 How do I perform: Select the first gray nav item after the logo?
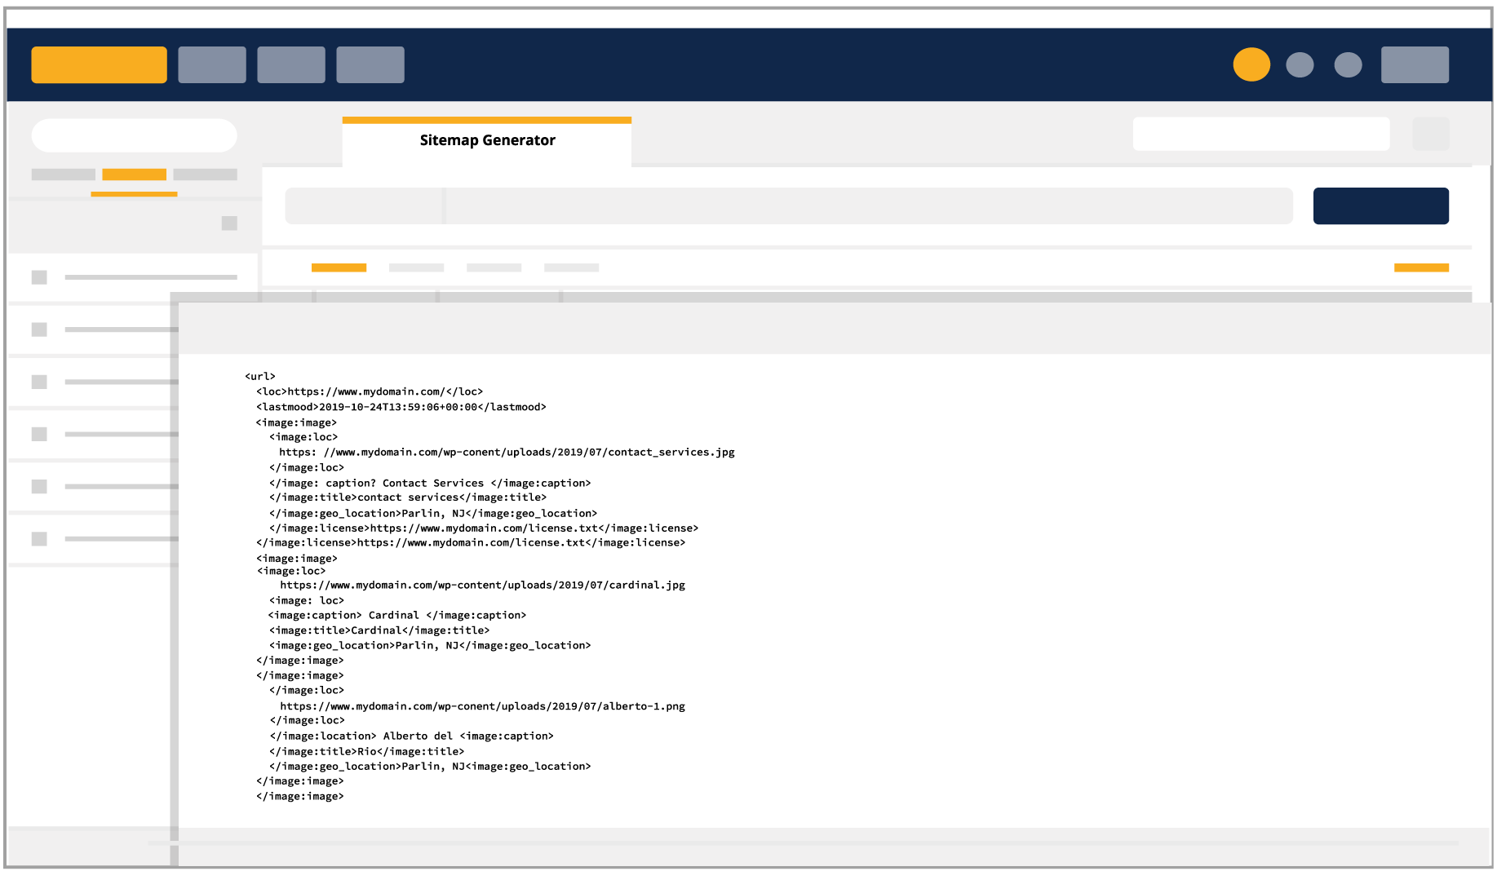click(x=212, y=65)
